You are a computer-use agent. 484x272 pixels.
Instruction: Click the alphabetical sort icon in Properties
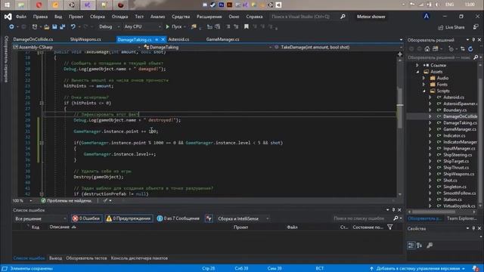coord(419,246)
